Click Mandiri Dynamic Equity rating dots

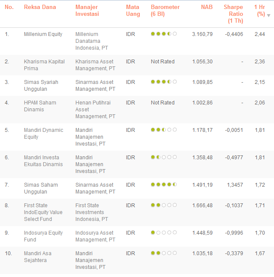[x=164, y=130]
